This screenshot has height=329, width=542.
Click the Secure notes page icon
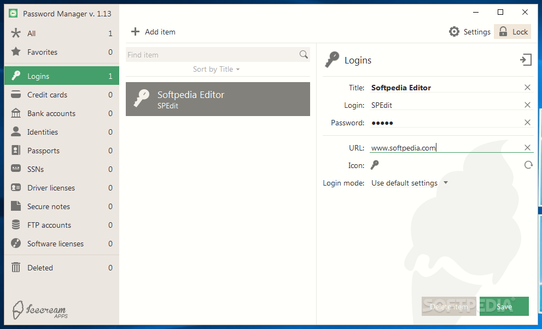[15, 206]
